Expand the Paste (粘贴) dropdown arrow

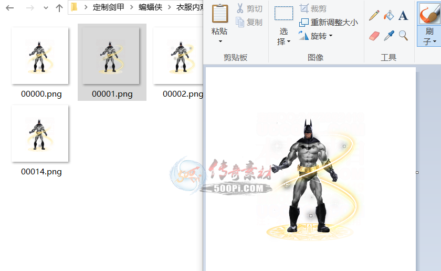[220, 41]
